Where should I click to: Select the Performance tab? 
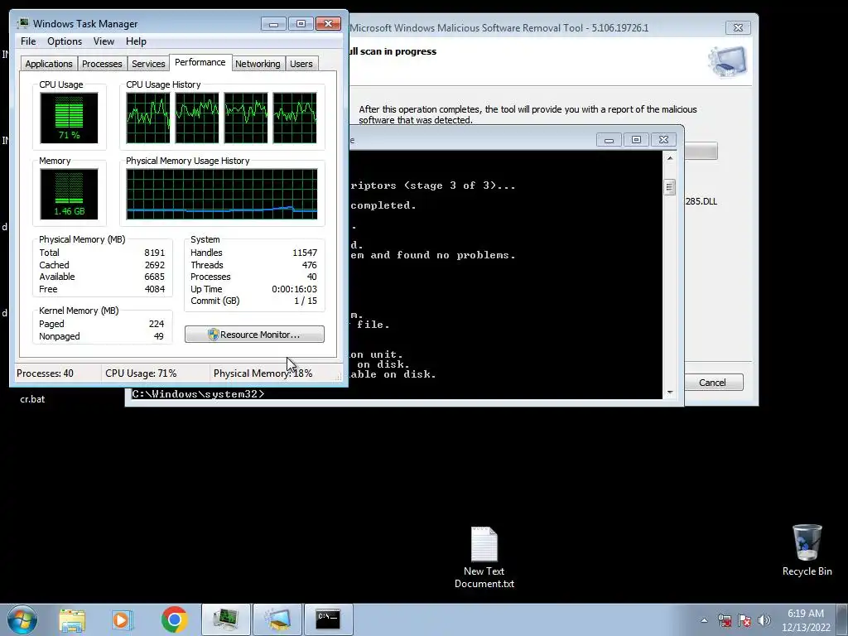click(200, 62)
